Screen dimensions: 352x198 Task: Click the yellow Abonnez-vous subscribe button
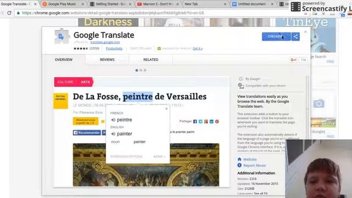pyautogui.click(x=86, y=121)
